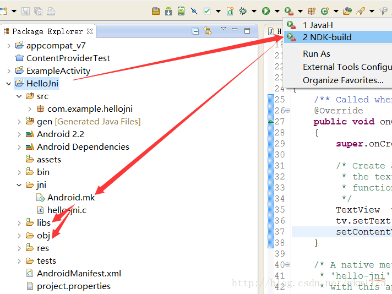This screenshot has width=392, height=294.
Task: Expand the obj folder
Action: [x=19, y=236]
